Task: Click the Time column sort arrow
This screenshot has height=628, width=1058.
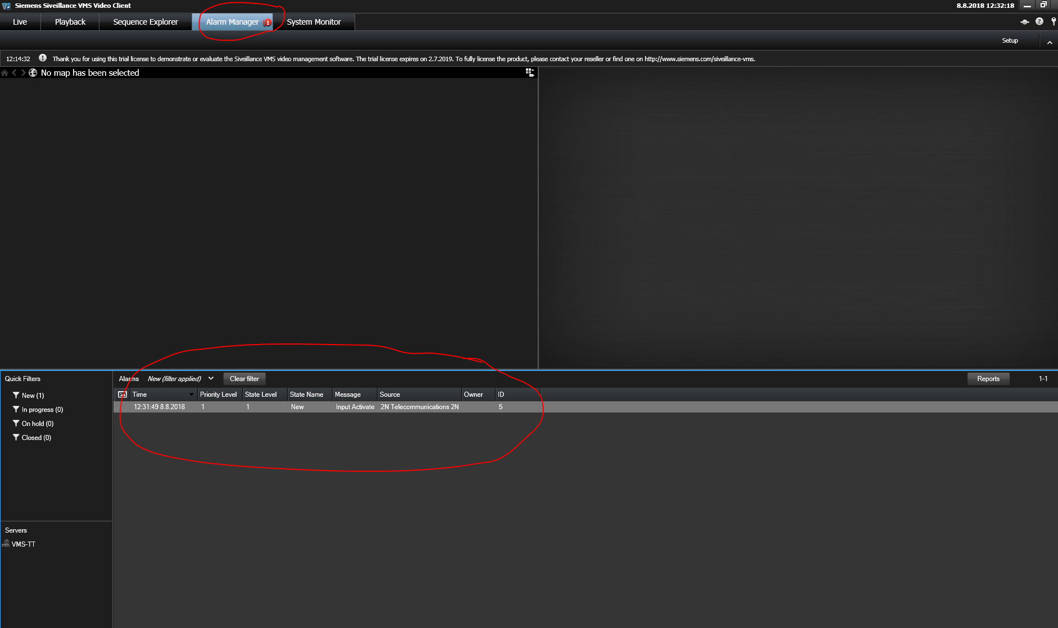Action: pos(192,395)
